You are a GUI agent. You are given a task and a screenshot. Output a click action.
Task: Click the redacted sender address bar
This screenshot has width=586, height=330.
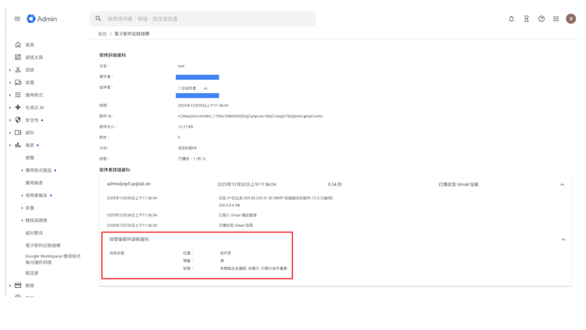197,77
